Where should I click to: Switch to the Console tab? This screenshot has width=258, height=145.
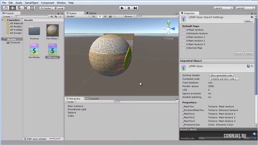click(92, 98)
